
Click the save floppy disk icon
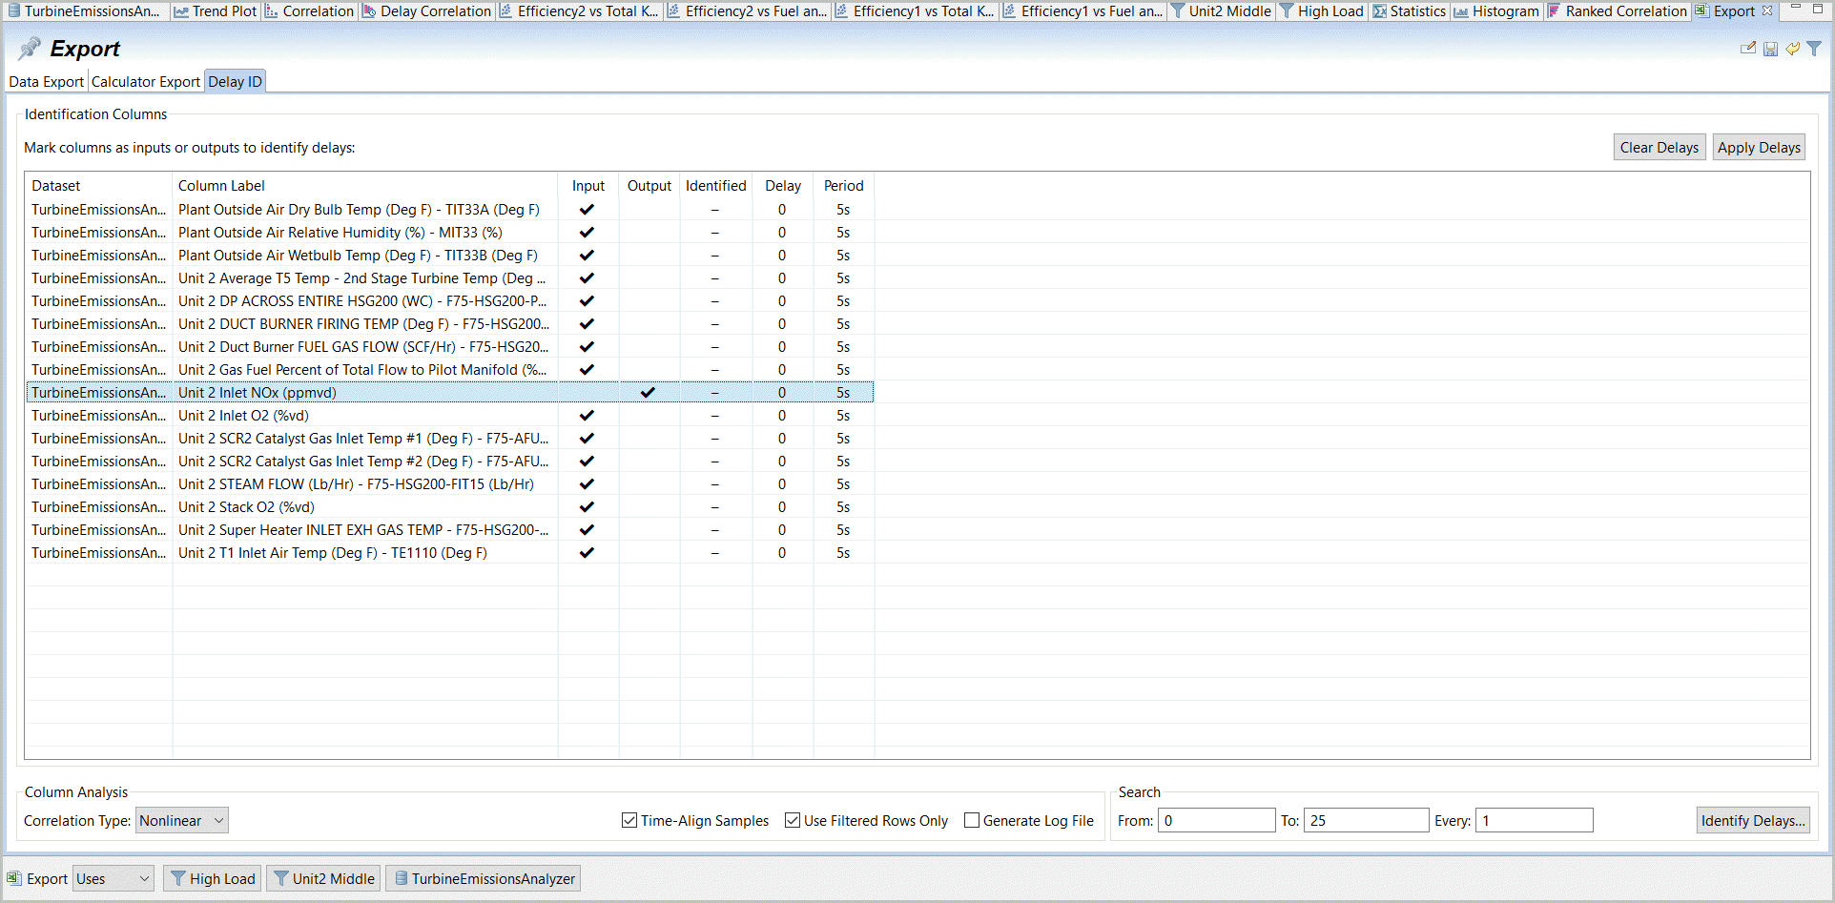point(1770,49)
